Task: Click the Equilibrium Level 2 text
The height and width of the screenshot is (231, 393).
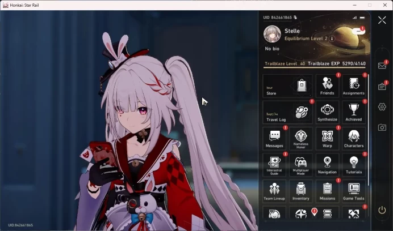Action: click(306, 38)
